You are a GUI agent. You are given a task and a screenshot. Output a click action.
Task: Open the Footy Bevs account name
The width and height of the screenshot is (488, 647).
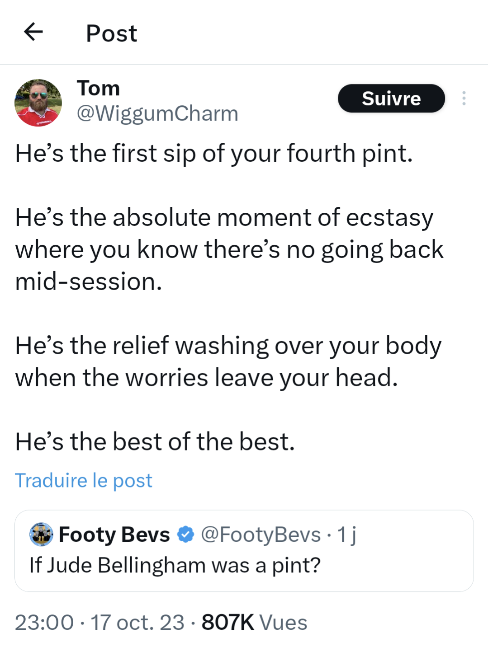click(x=114, y=534)
